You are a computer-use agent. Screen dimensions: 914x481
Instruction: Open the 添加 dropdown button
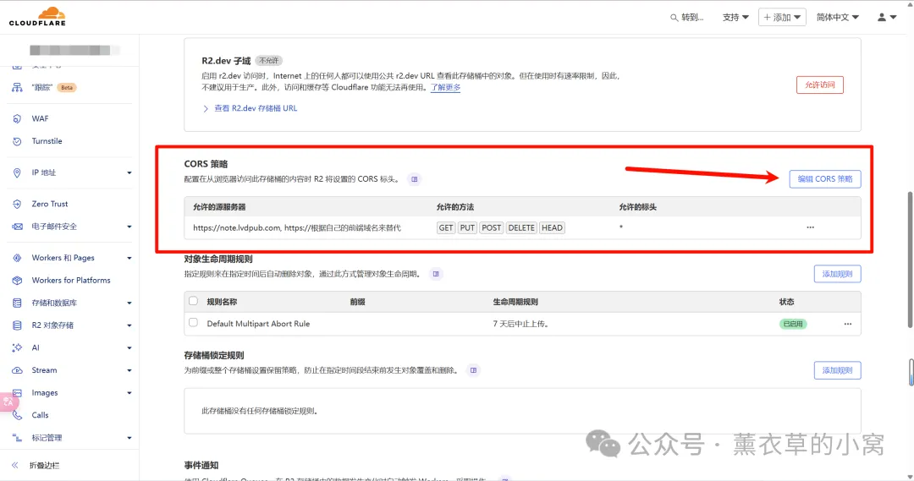pos(782,18)
